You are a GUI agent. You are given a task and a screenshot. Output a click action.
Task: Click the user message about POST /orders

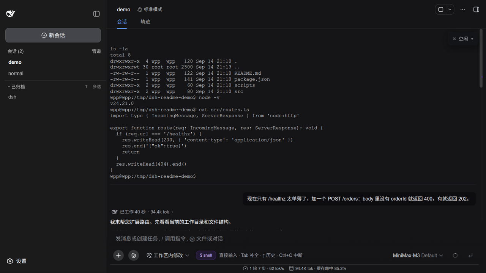(359, 199)
